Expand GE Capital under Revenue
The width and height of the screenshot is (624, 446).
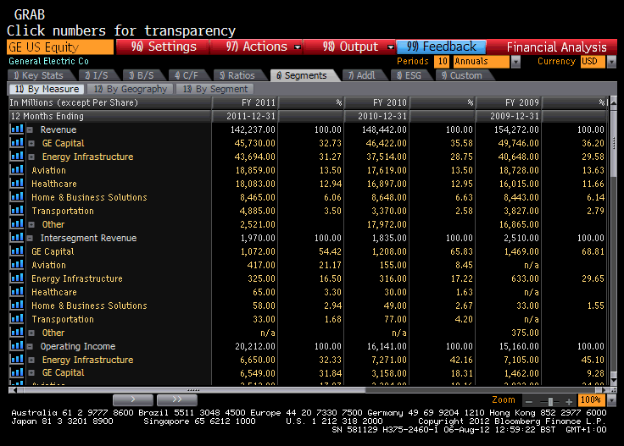[31, 143]
